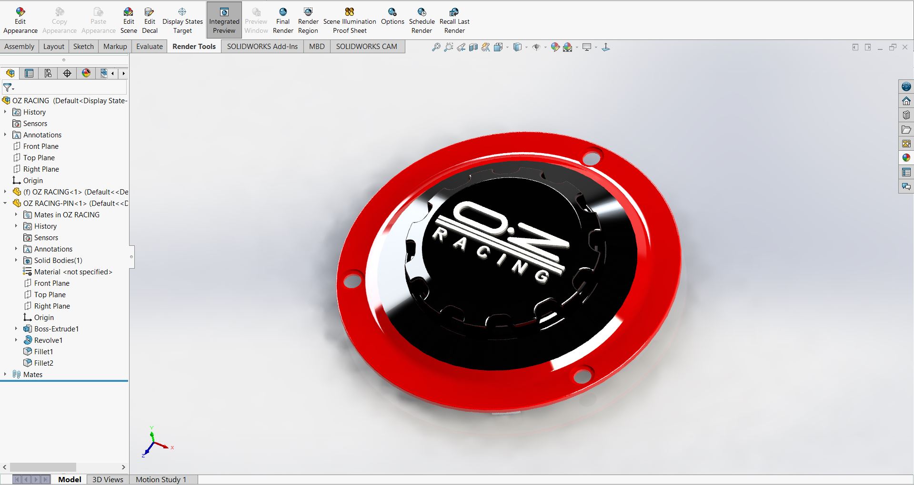Viewport: 914px width, 485px height.
Task: Switch to Evaluate tab
Action: pos(150,46)
